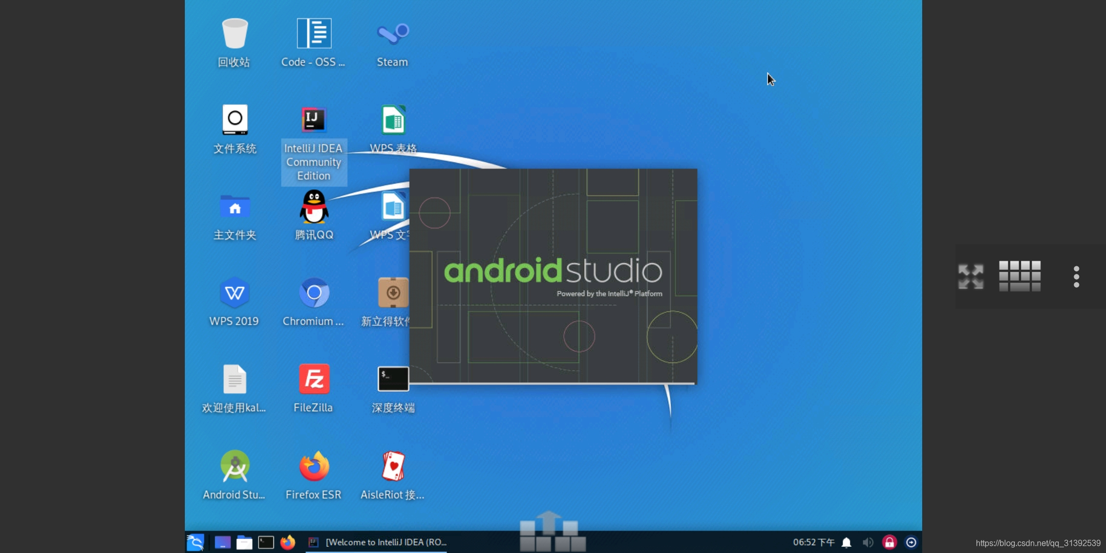
Task: Open the terminal icon in the taskbar
Action: click(x=266, y=542)
